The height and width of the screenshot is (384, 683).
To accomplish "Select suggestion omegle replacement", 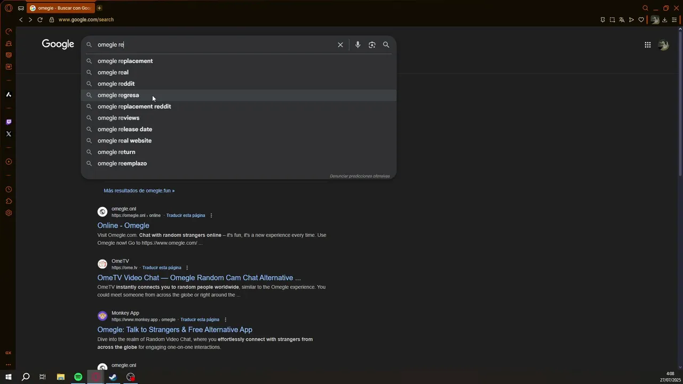I will pos(238,61).
